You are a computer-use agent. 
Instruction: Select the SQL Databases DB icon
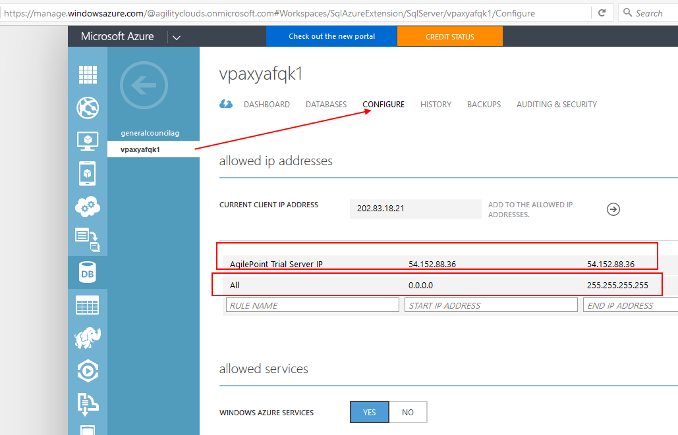tap(88, 272)
